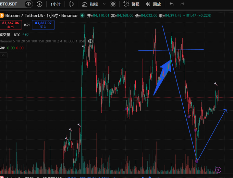Click the 0.01 spread value

(x=27, y=25)
